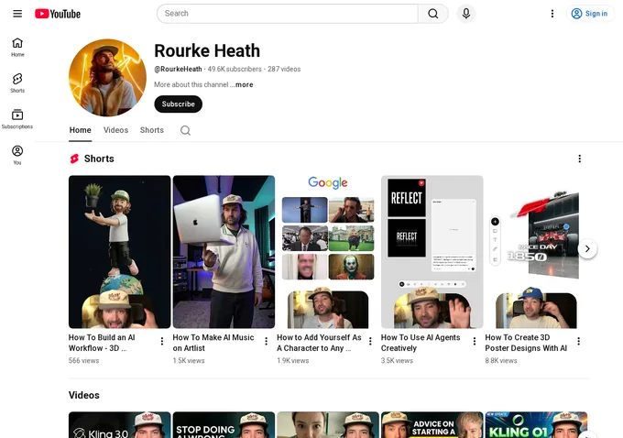Viewport: 623px width, 438px height.
Task: Open Shorts section three-dot options
Action: coord(580,159)
